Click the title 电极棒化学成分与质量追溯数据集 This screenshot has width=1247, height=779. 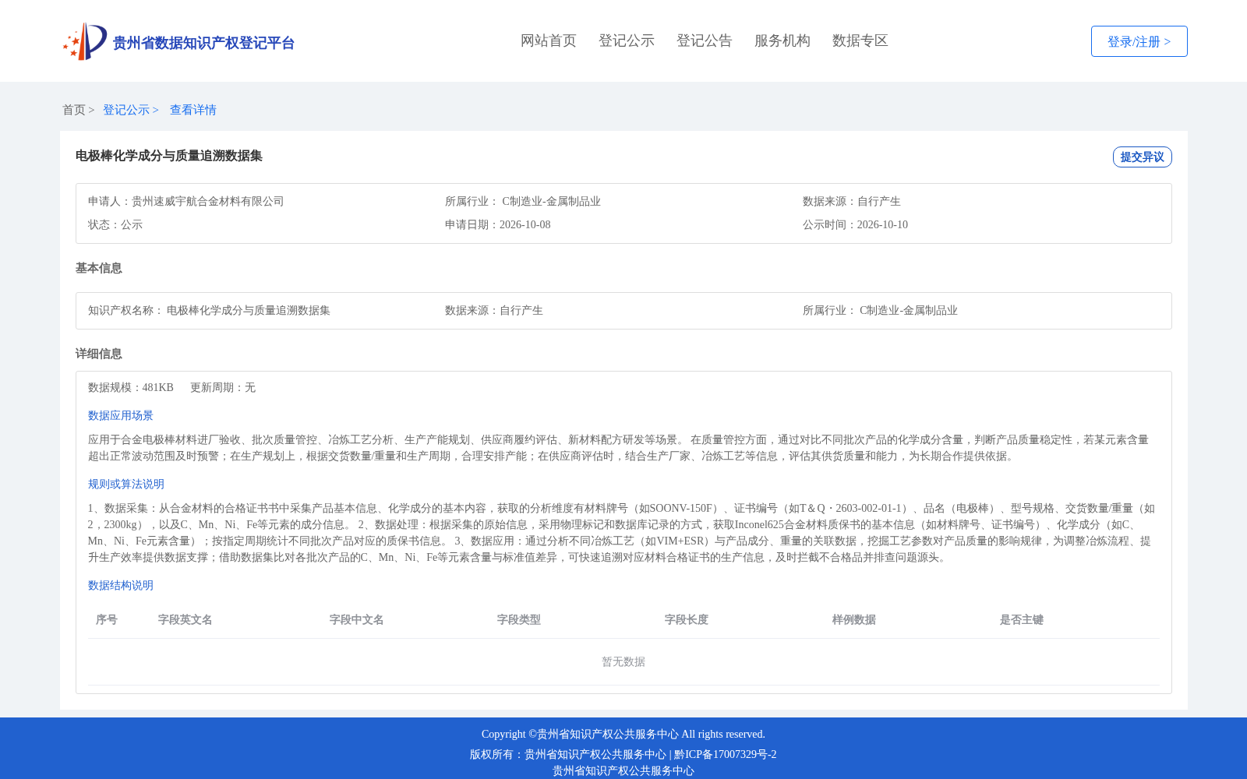169,156
